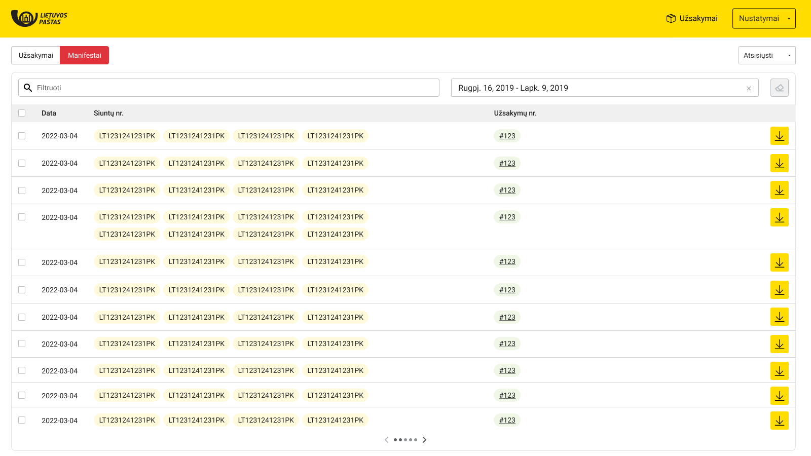Screen dimensions: 811x456
Task: Download manifest in row with two lines of shipments
Action: pyautogui.click(x=780, y=217)
